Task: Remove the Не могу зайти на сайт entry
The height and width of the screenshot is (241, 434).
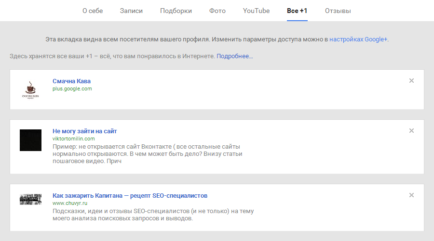Action: [x=411, y=131]
